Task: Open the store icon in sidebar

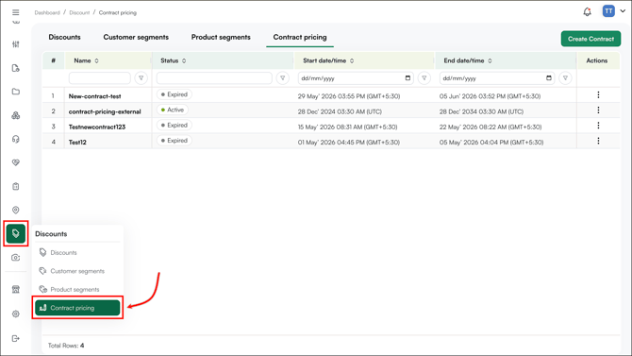Action: point(16,289)
